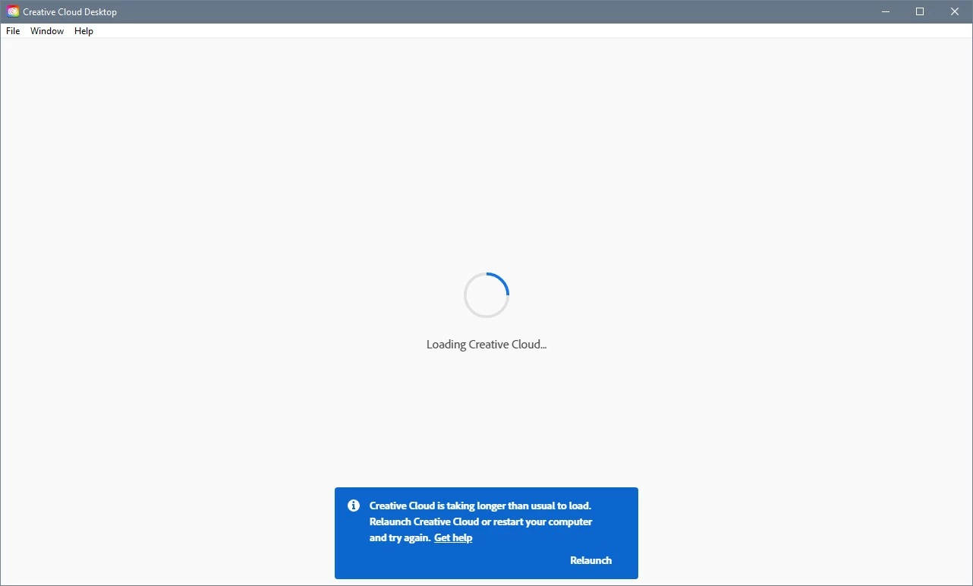
Task: Open the File menu
Action: coord(13,31)
